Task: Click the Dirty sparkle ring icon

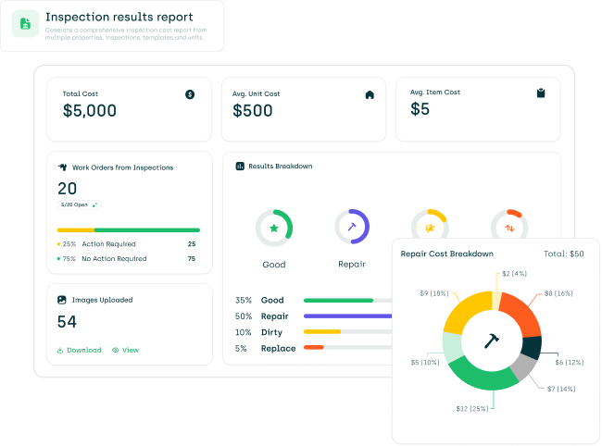Action: [x=429, y=227]
